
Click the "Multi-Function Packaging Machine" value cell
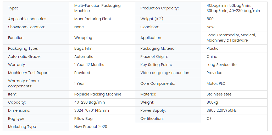(x=97, y=8)
